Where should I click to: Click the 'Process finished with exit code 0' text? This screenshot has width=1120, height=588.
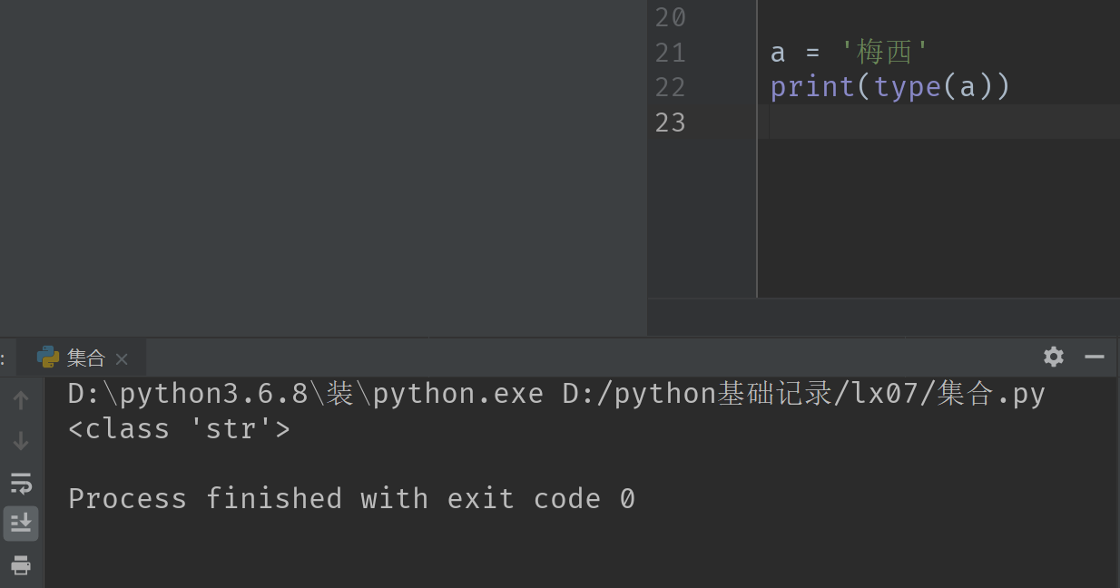pyautogui.click(x=351, y=498)
